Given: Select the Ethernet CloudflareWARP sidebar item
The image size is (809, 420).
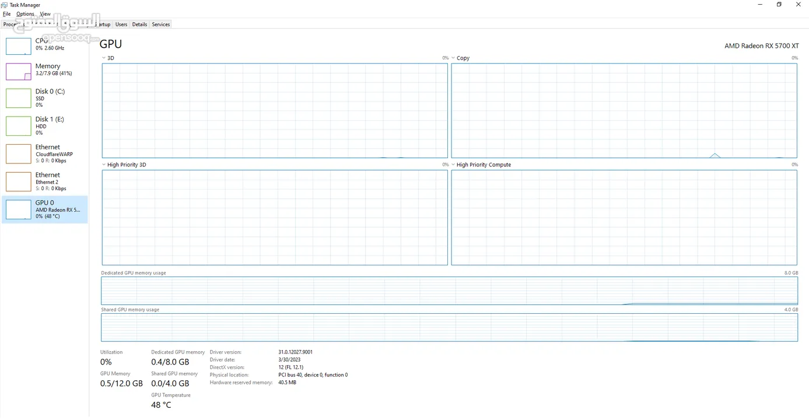Looking at the screenshot, I should (x=45, y=153).
